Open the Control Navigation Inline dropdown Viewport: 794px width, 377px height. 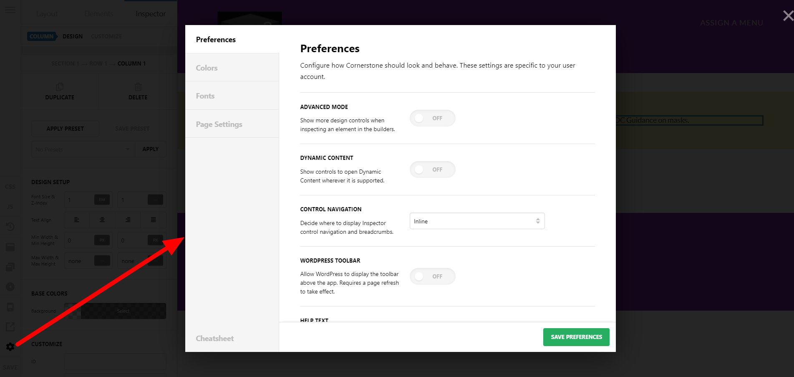tap(477, 221)
